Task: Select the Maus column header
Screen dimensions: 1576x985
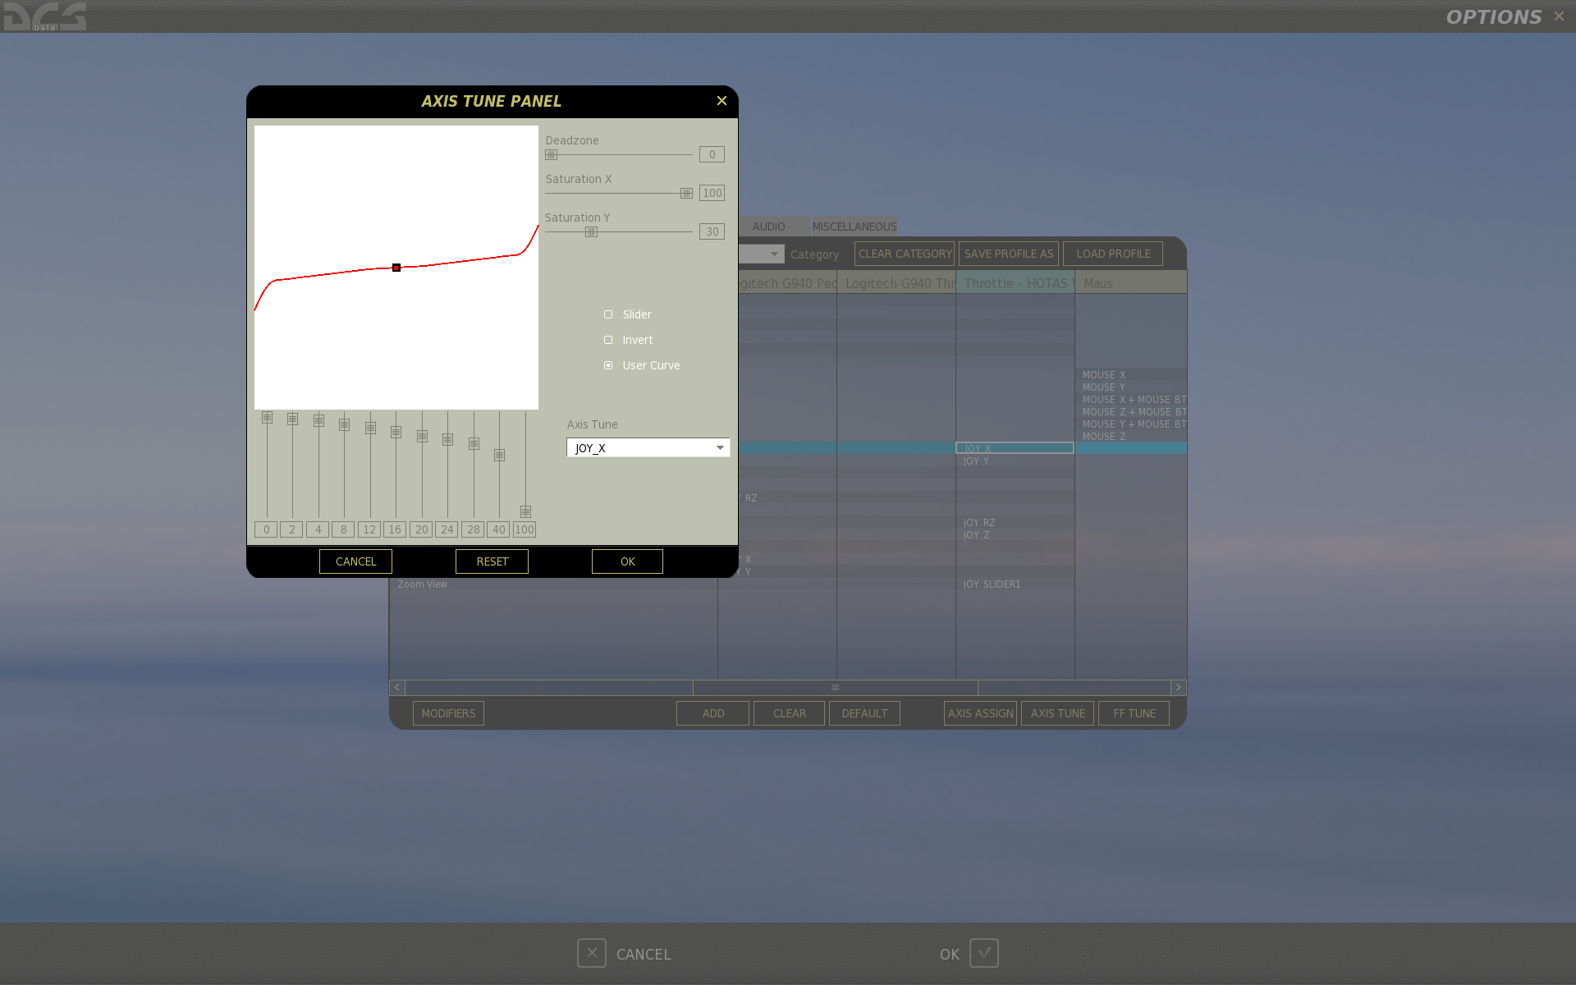Action: coord(1131,283)
